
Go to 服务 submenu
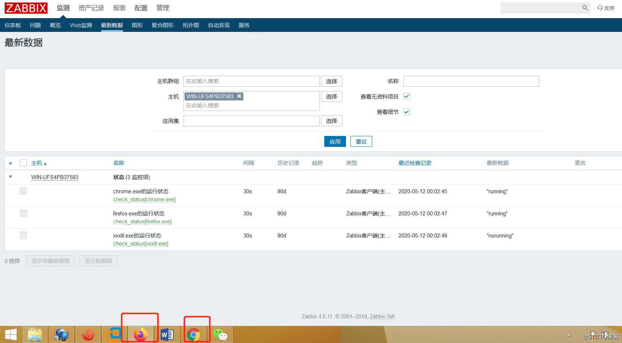tap(244, 25)
